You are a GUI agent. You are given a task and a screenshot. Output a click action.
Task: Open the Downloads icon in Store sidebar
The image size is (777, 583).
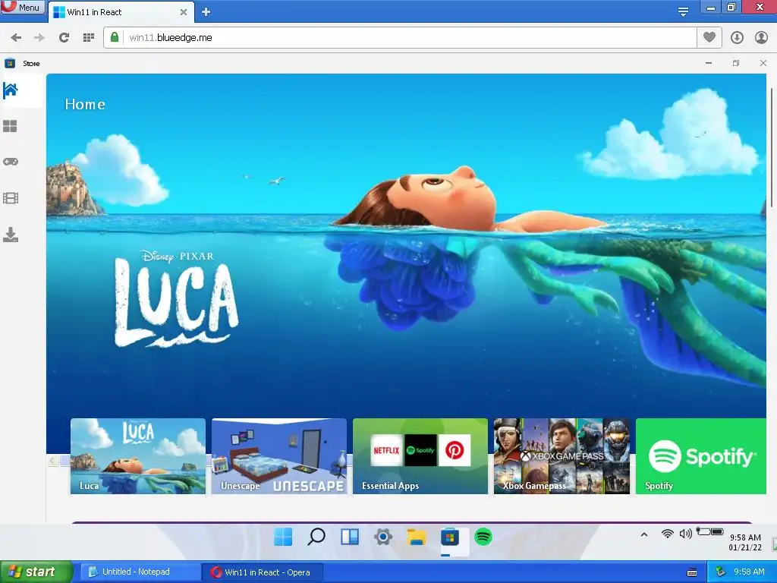point(11,235)
